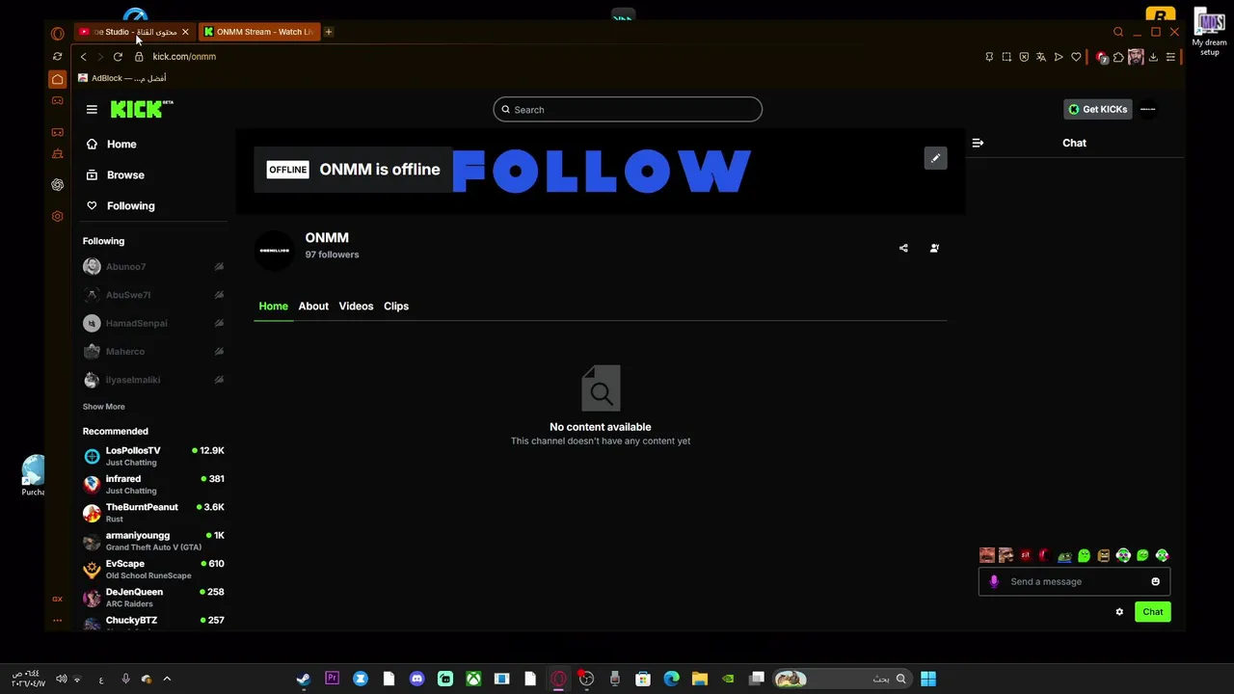Open the emoji picker in the message box
The width and height of the screenshot is (1234, 694).
[1155, 581]
